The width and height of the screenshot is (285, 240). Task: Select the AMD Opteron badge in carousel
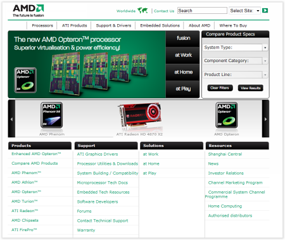point(227,115)
